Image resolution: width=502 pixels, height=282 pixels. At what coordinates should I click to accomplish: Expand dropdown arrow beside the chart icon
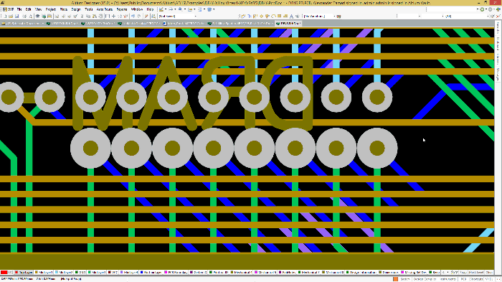[x=166, y=9]
